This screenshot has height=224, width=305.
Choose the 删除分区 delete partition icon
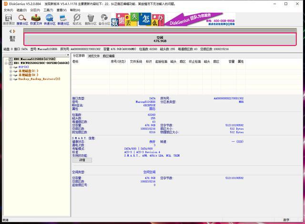(91, 20)
